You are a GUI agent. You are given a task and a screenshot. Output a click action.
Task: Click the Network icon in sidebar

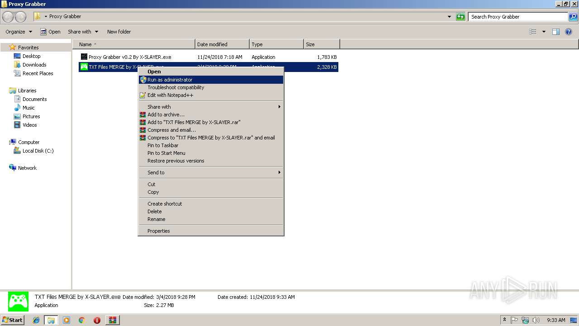point(13,168)
